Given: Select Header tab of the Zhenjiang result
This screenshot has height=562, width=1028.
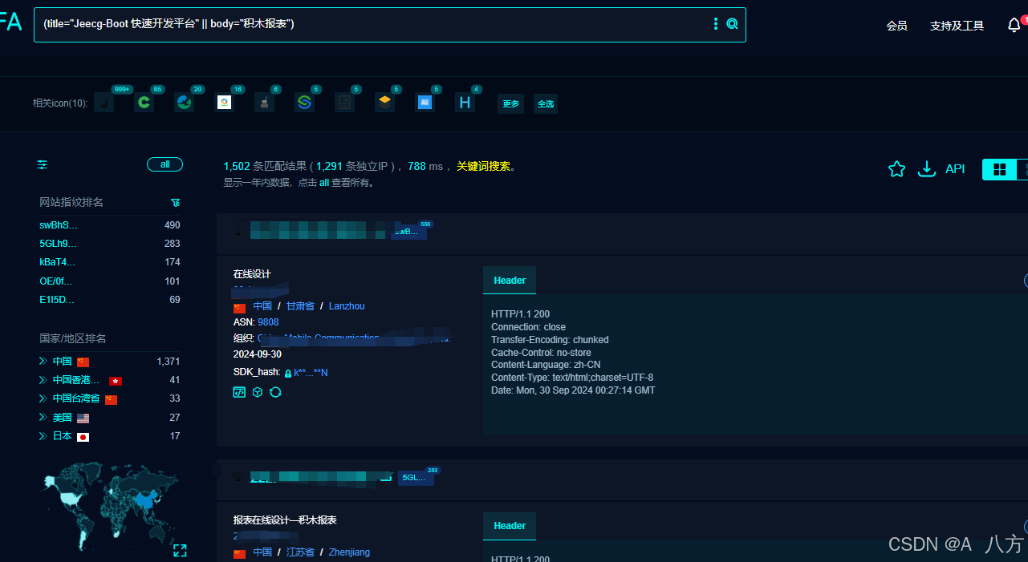Looking at the screenshot, I should tap(510, 526).
